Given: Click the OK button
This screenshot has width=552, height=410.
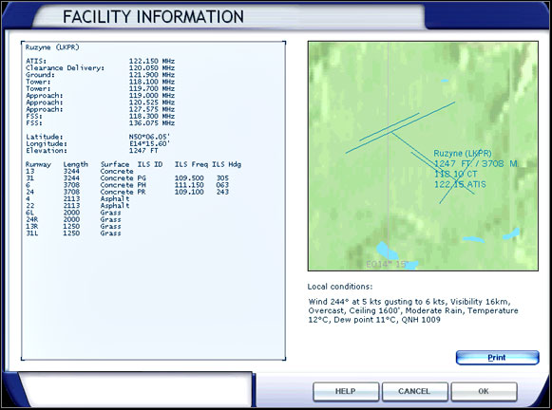Looking at the screenshot, I should pos(484,391).
